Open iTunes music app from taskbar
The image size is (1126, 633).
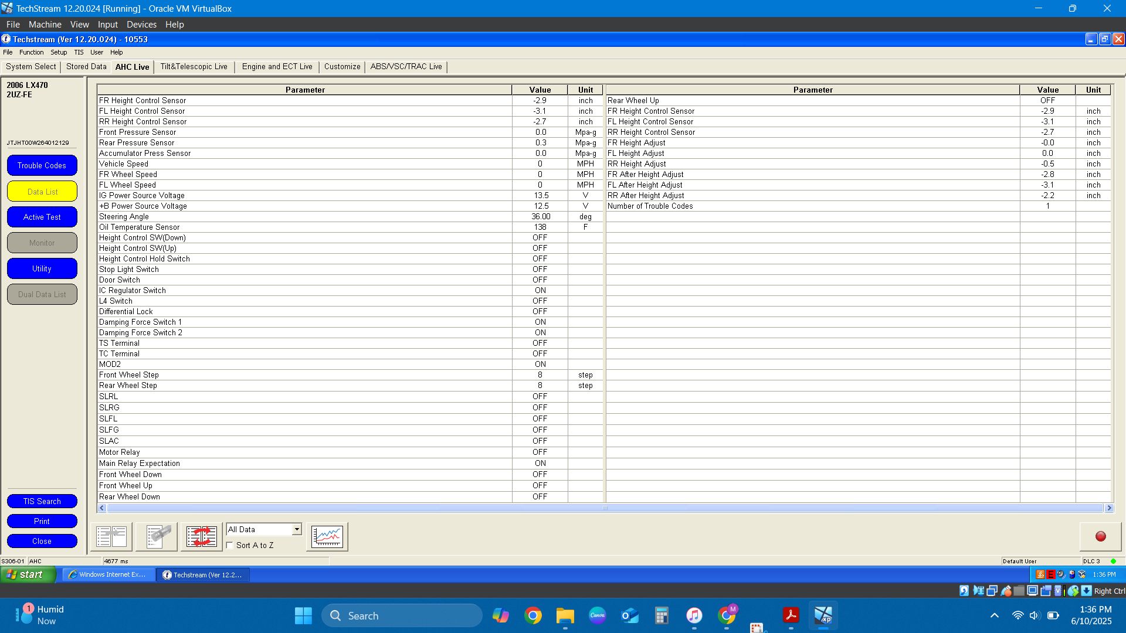tap(694, 615)
